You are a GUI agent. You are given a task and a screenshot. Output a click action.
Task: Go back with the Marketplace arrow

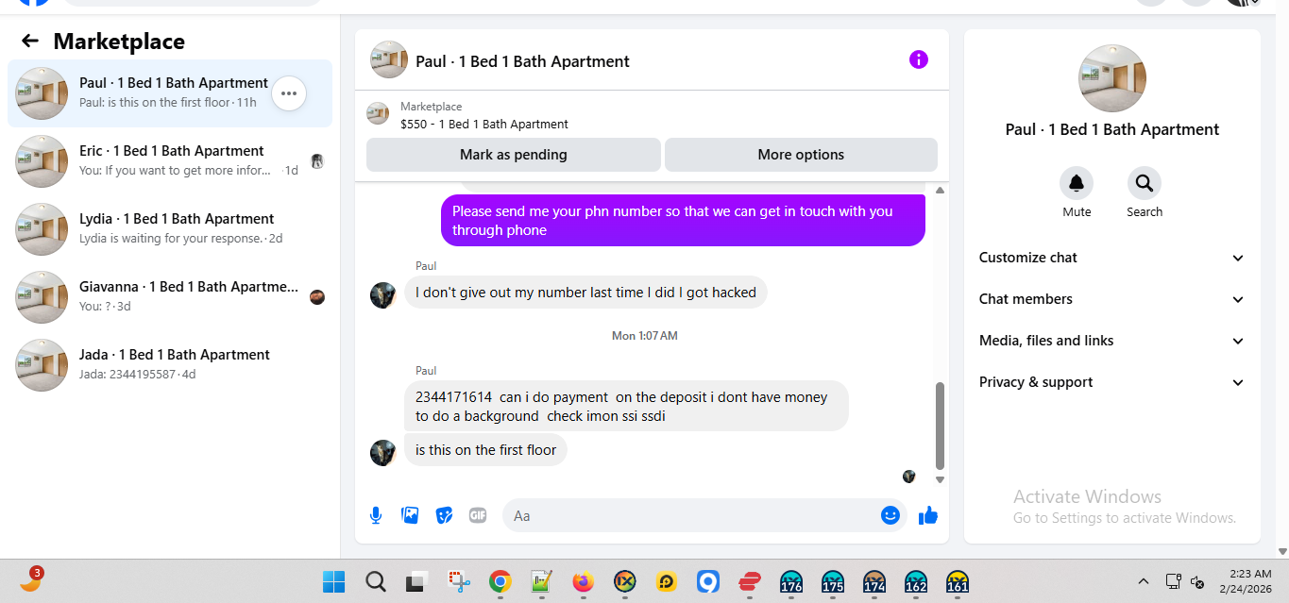[x=30, y=41]
